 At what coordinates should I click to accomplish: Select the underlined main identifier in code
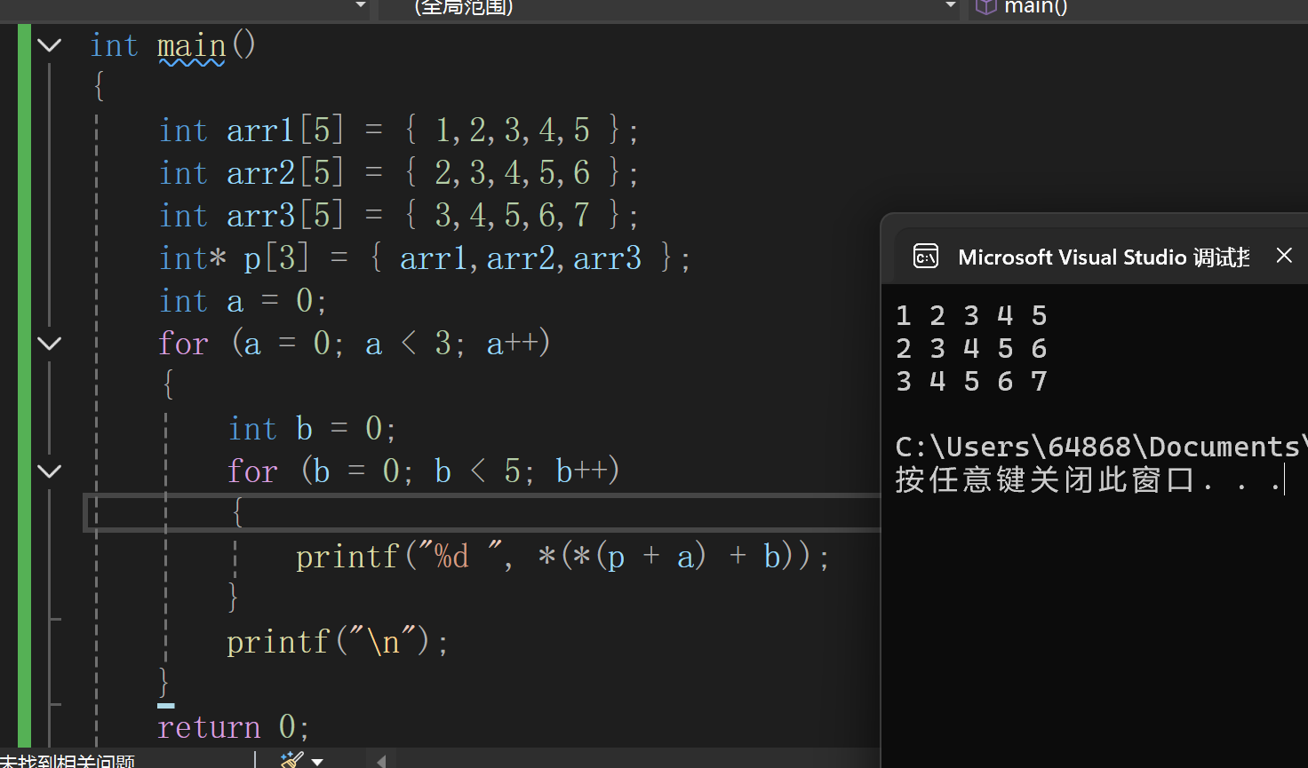(191, 44)
